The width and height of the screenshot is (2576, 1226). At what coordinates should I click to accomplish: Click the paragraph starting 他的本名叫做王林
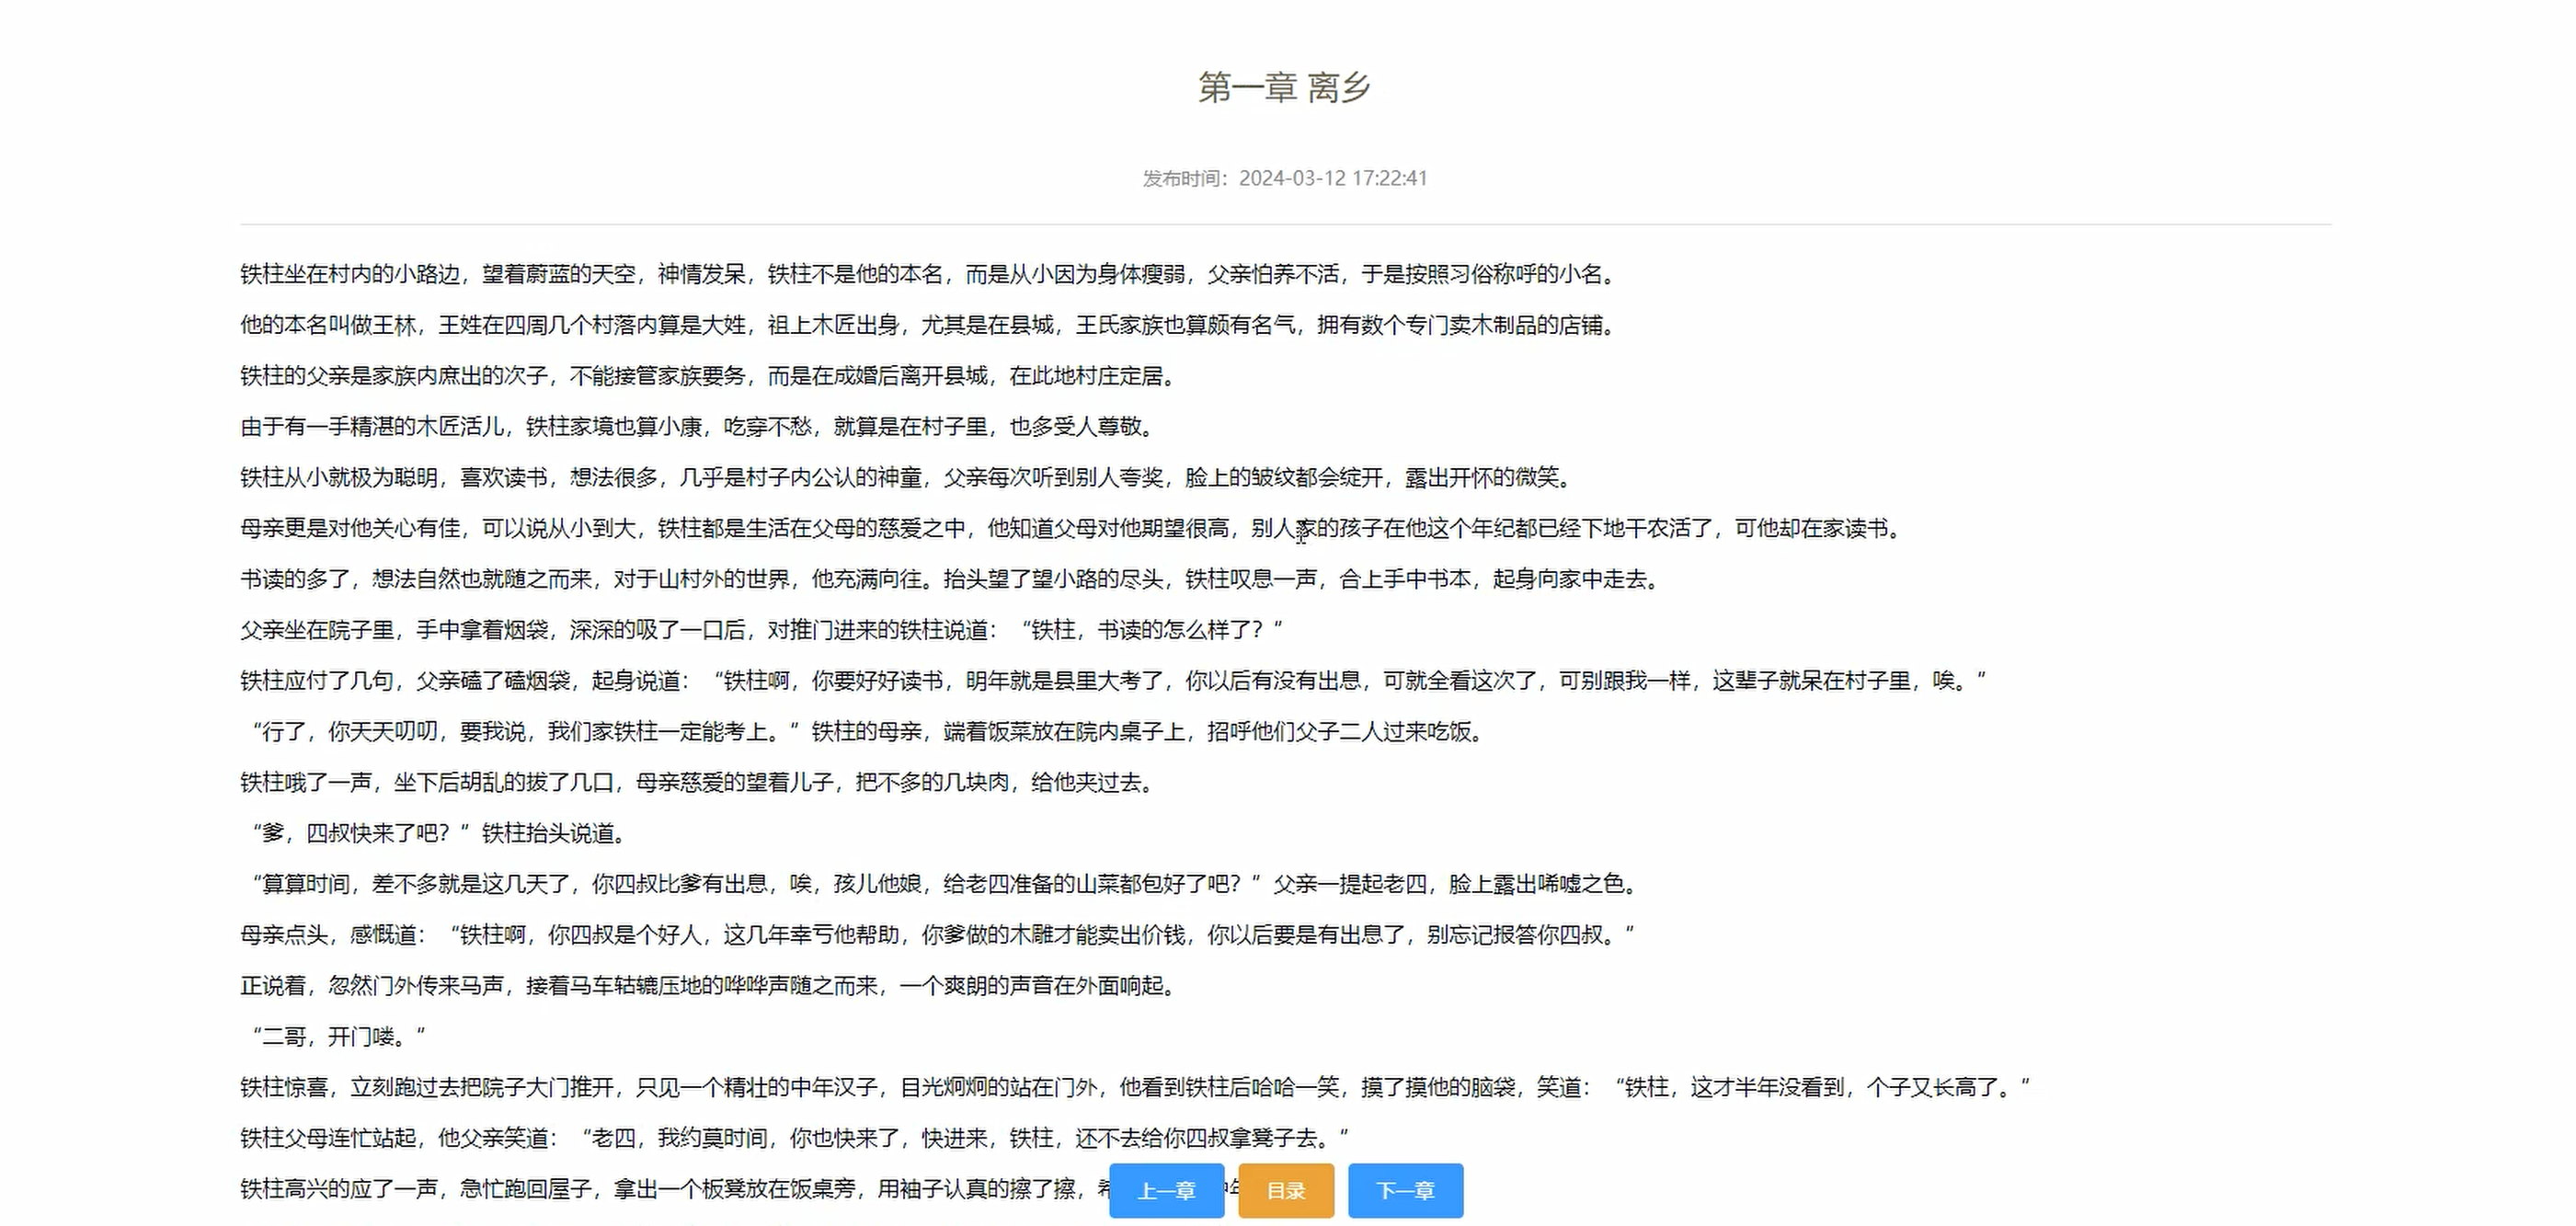coord(929,325)
